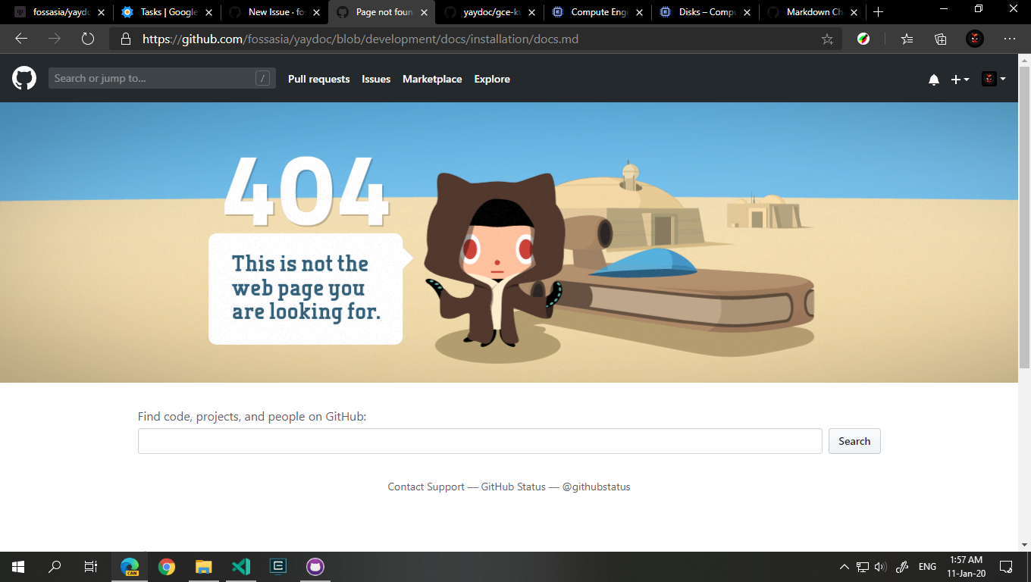Click the browser back arrow
The image size is (1031, 582).
[x=21, y=39]
